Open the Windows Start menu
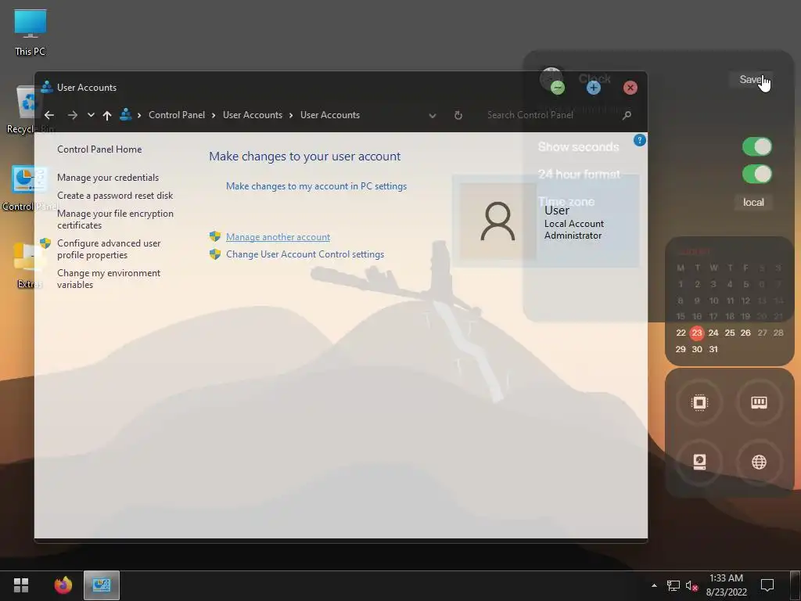801x601 pixels. click(x=21, y=585)
